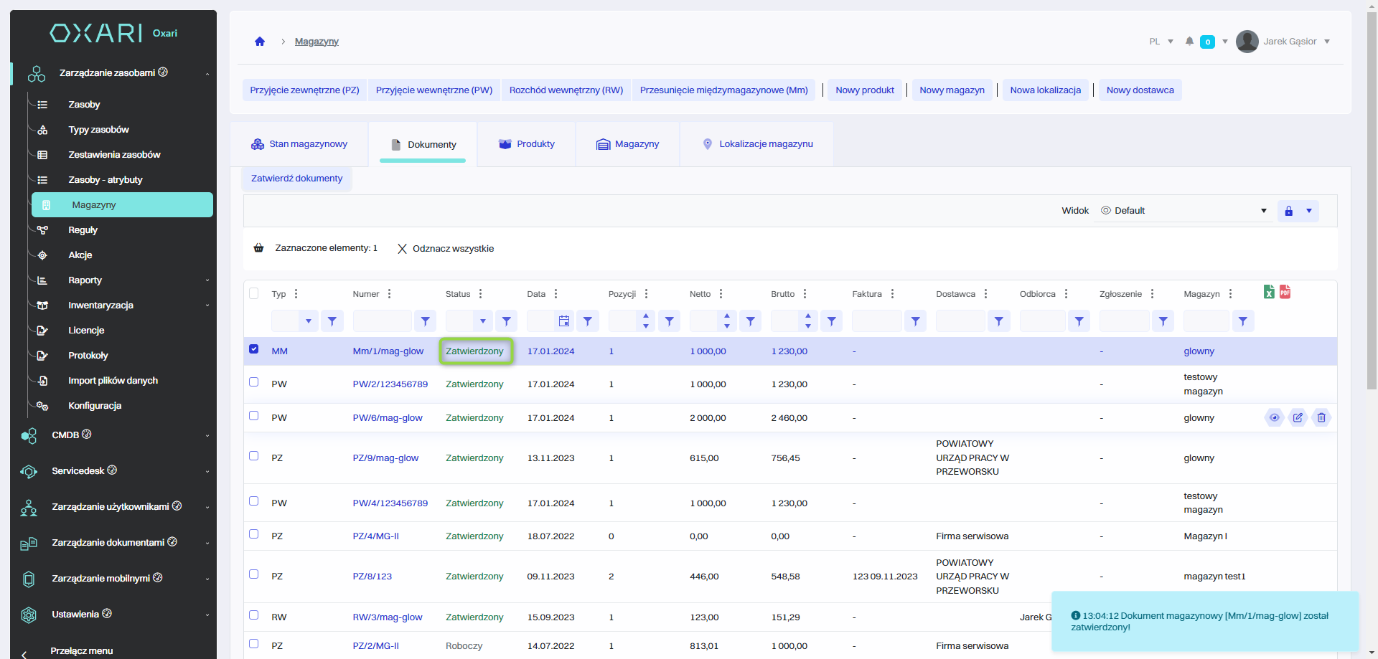1378x659 pixels.
Task: Click edit icon on PW/6/mag-glow row
Action: (1298, 417)
